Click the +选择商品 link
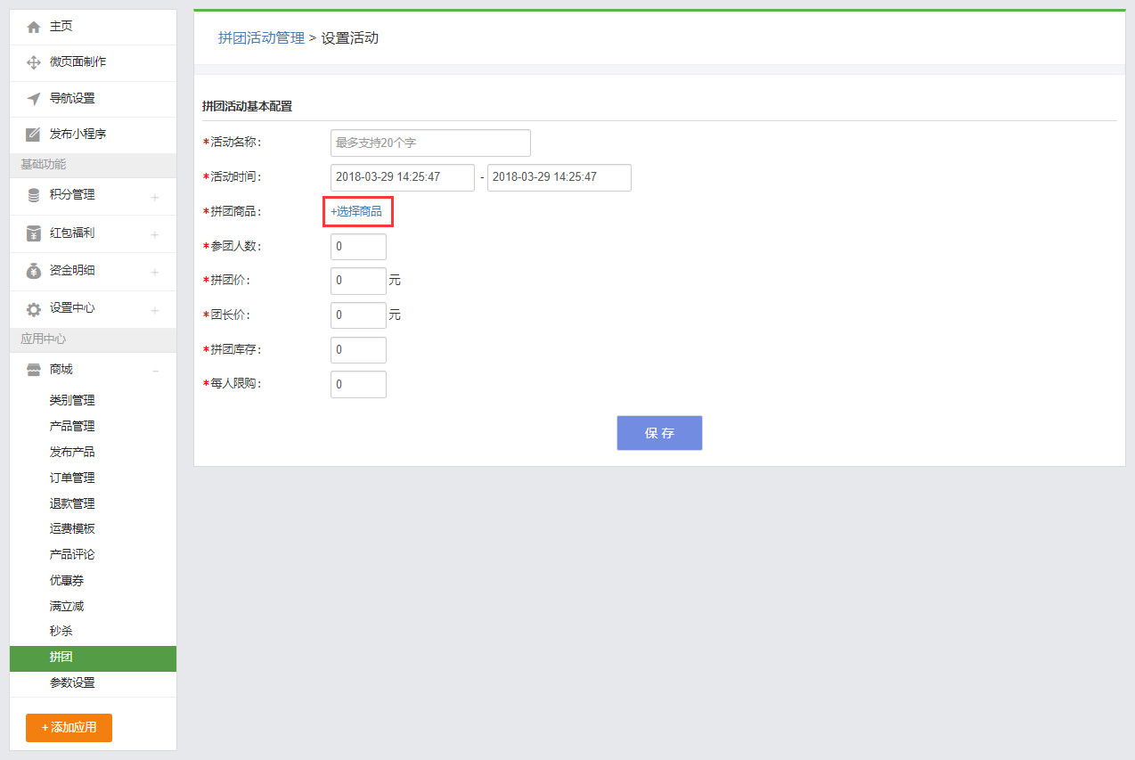The height and width of the screenshot is (760, 1135). [x=356, y=212]
